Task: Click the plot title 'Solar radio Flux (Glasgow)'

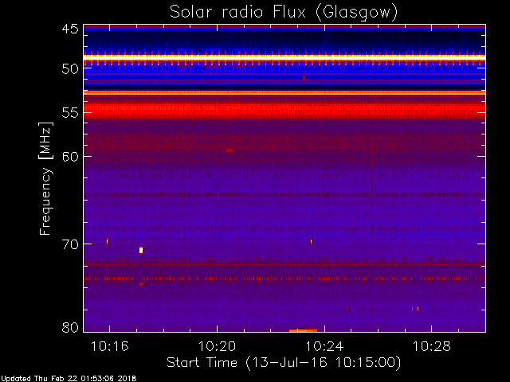Action: pyautogui.click(x=284, y=13)
